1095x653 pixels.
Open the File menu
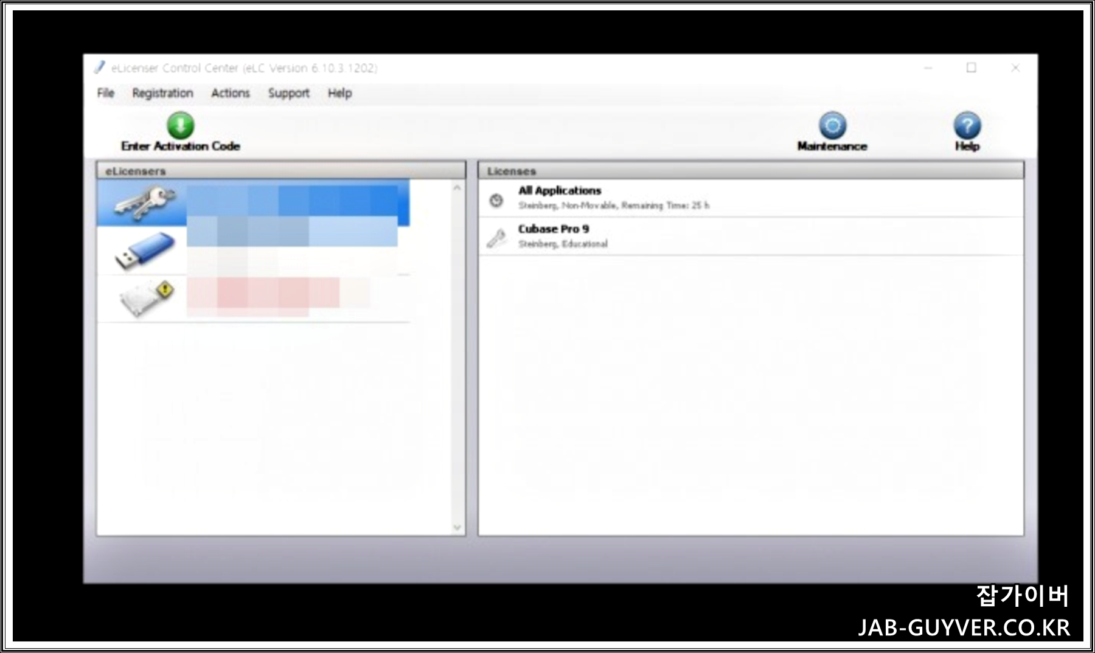pos(105,93)
